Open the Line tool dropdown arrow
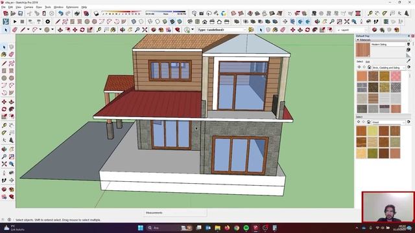This screenshot has height=233, width=415. (28, 30)
